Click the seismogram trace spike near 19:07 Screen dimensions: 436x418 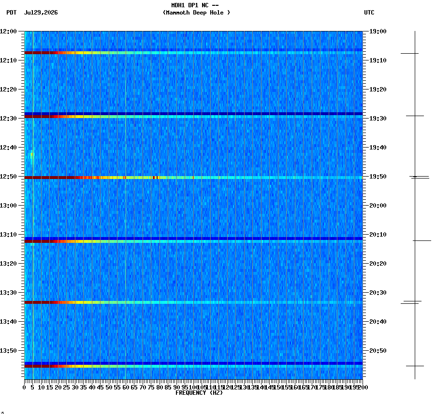point(409,53)
